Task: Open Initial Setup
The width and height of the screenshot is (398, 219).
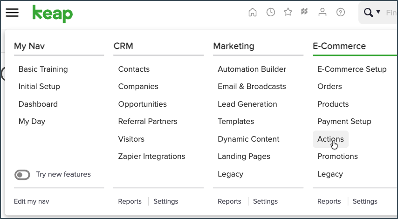Action: point(39,87)
